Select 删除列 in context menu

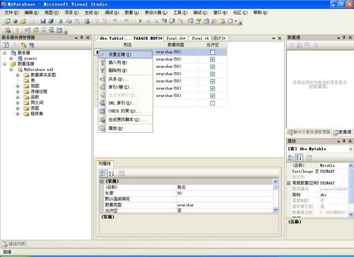pyautogui.click(x=125, y=71)
